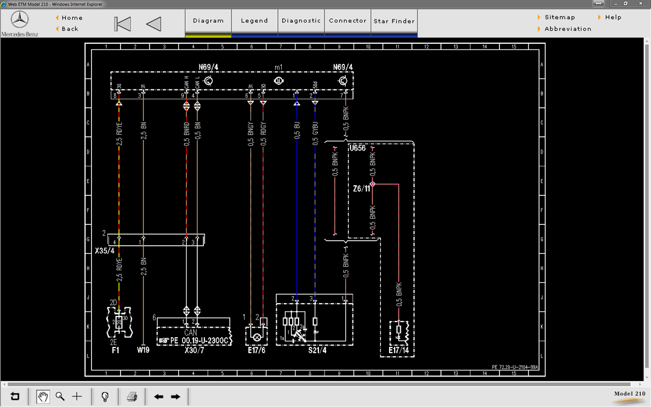Click the return arrow icon at bottom left

tap(15, 397)
